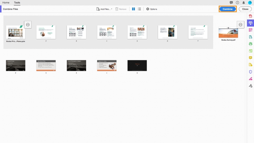The height and width of the screenshot is (143, 254).
Task: Open the green Scan & OCR tool icon
Action: click(x=250, y=44)
